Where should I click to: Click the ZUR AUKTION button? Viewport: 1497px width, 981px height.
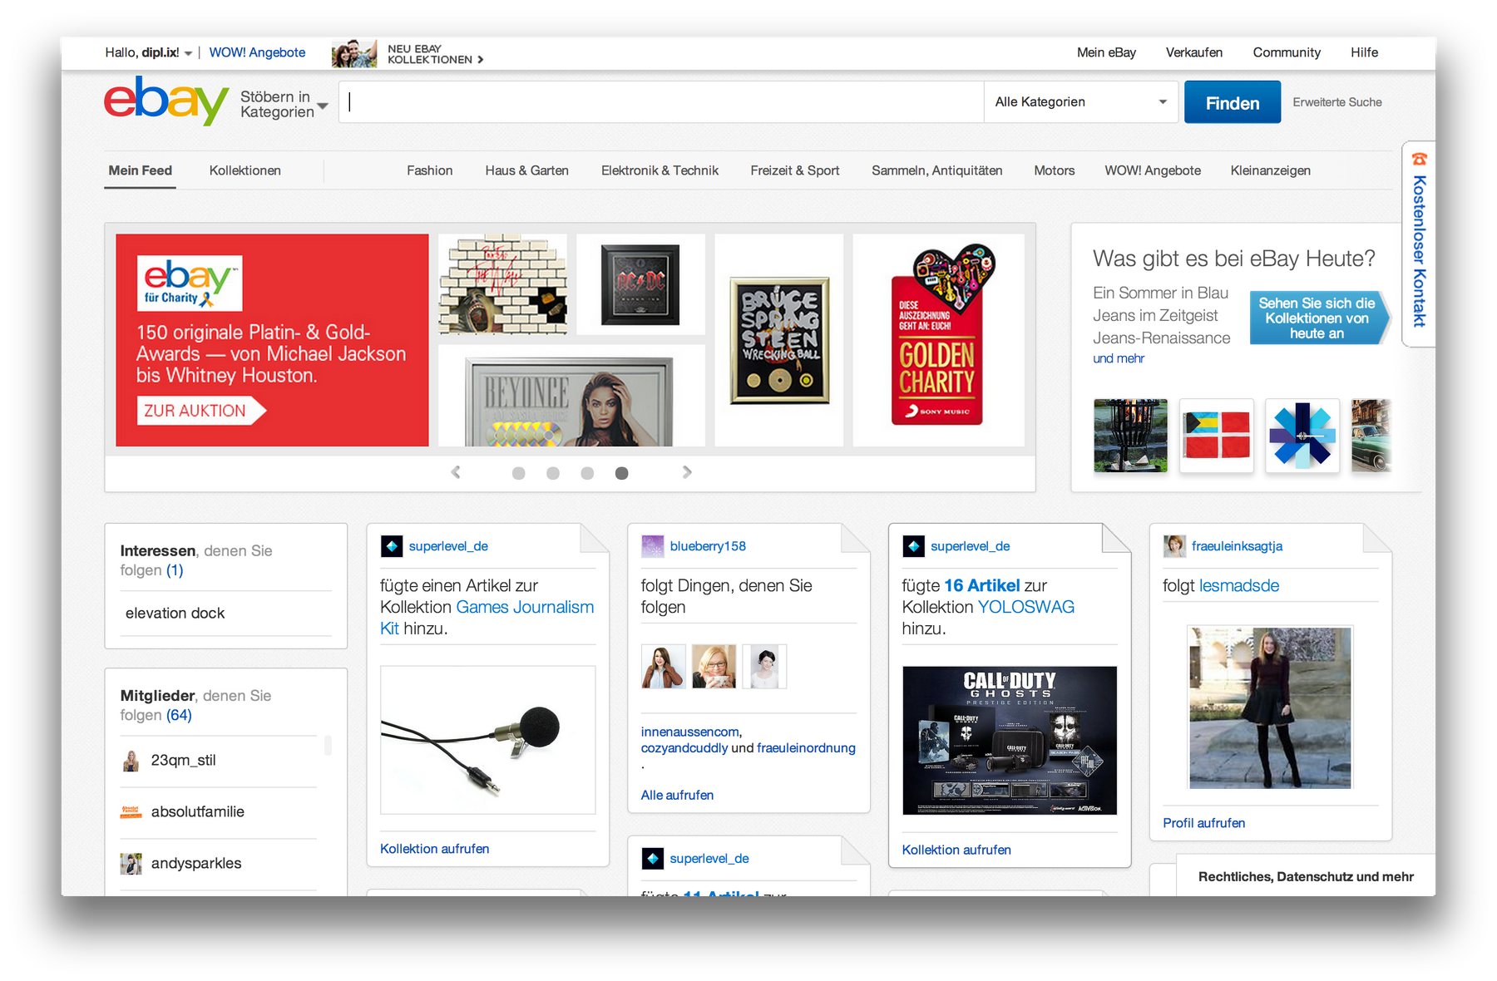(x=200, y=411)
